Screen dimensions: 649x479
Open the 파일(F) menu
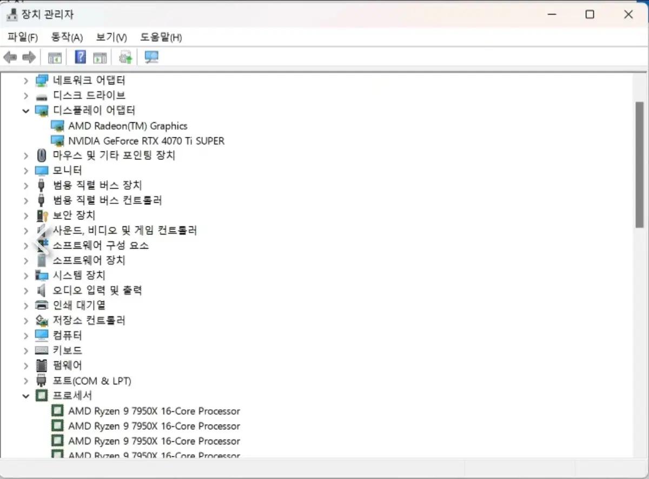tap(22, 37)
